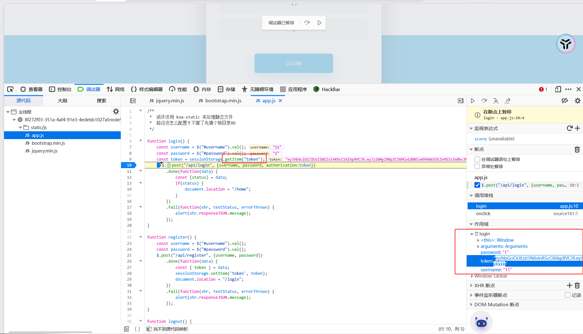Image resolution: width=583 pixels, height=334 pixels.
Task: Add a watch expression with plus icon
Action: 577,128
